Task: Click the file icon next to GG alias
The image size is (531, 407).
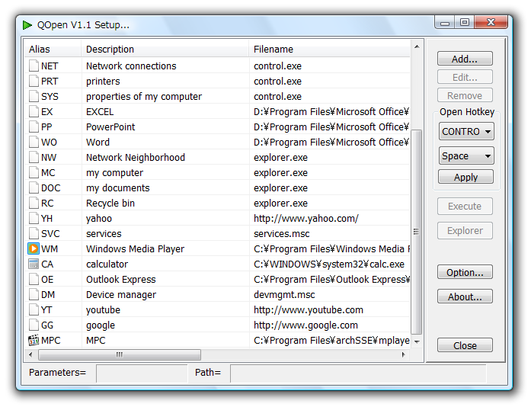Action: pos(34,325)
